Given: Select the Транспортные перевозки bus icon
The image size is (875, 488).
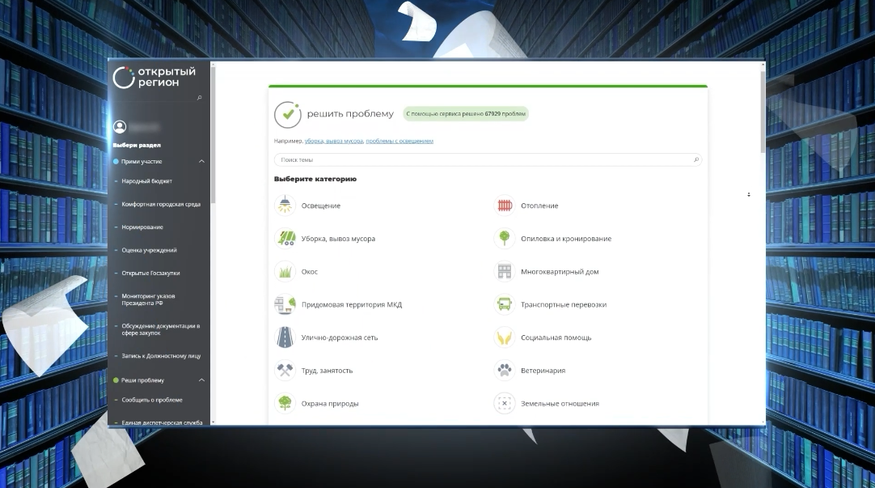Looking at the screenshot, I should (x=504, y=304).
